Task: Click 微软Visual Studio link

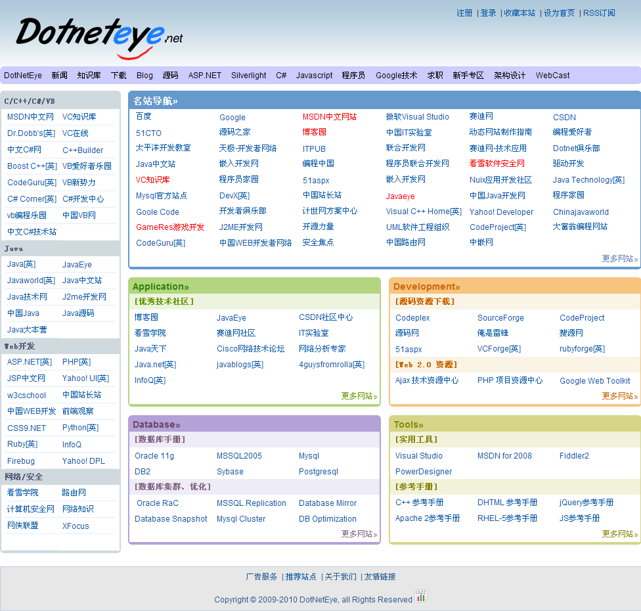Action: 418,117
